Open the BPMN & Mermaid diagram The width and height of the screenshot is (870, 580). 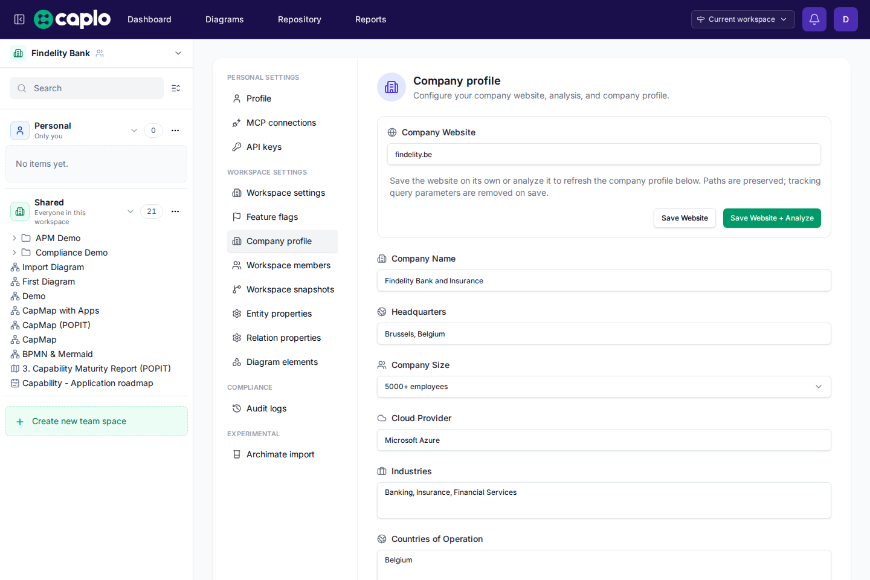click(57, 354)
